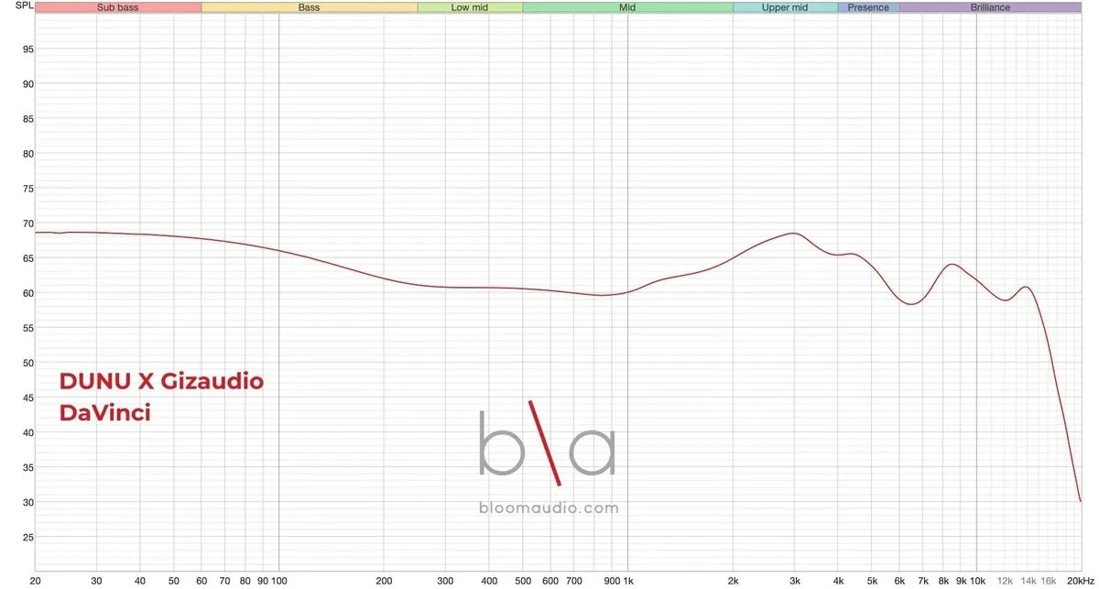
Task: Click the 50 dB axis value
Action: pos(27,363)
